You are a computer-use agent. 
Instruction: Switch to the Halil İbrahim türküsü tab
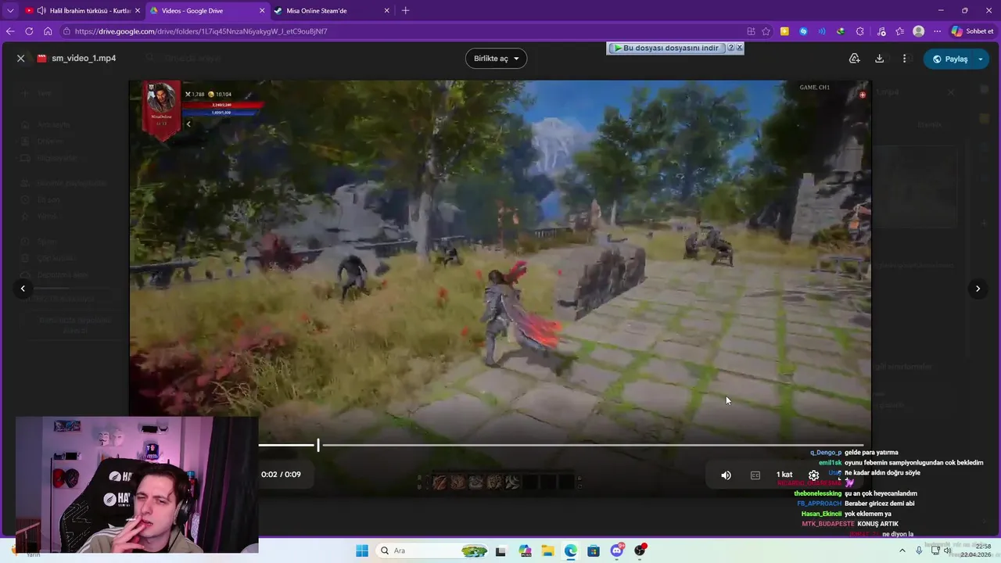82,11
